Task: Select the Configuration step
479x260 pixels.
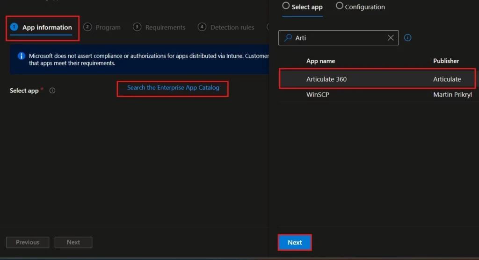Action: coord(361,7)
